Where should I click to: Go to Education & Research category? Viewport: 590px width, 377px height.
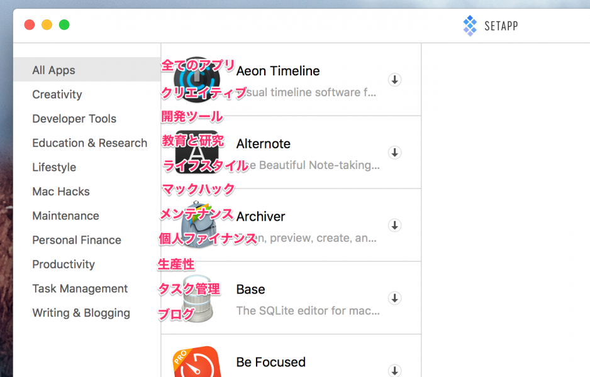(89, 143)
